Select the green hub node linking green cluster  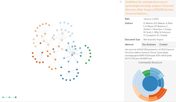tap(81, 56)
